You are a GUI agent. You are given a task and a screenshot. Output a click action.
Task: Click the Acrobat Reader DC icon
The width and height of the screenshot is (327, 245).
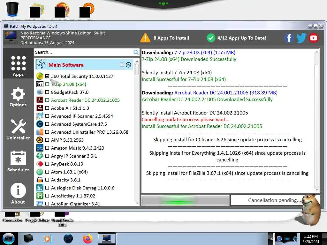[40, 100]
